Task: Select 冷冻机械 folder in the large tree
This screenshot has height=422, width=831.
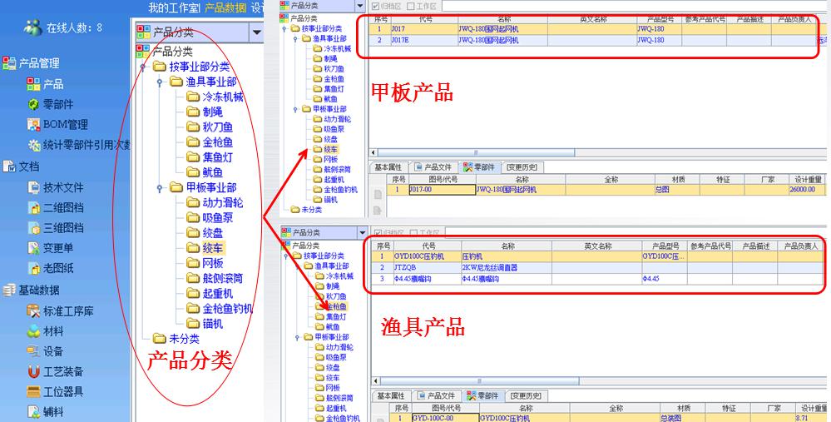Action: 215,97
